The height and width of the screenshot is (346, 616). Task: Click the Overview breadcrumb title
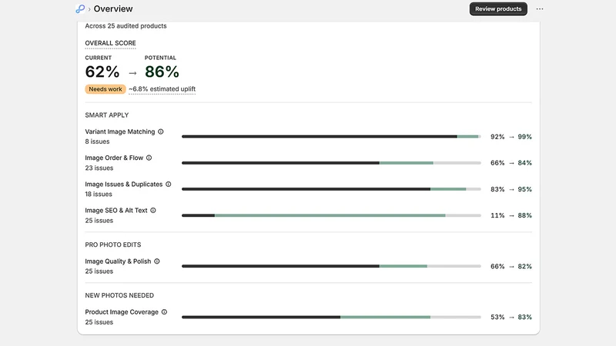[113, 8]
